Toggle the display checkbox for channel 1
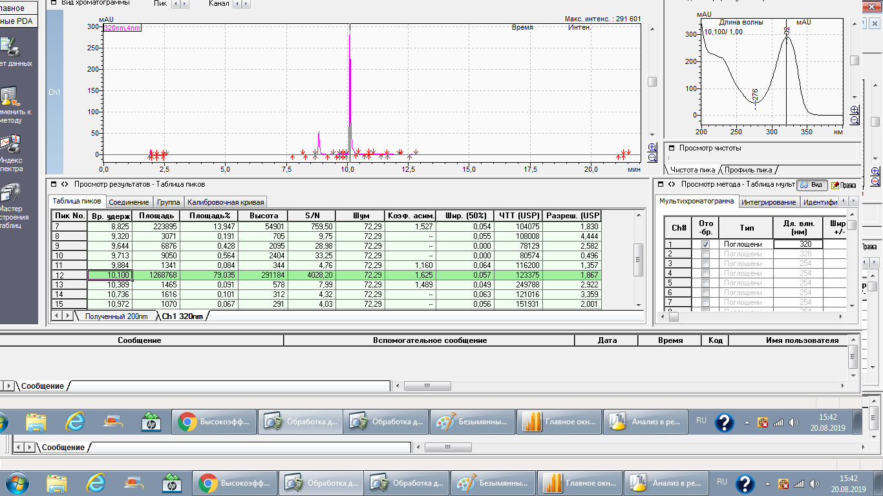This screenshot has width=883, height=496. pyautogui.click(x=705, y=245)
